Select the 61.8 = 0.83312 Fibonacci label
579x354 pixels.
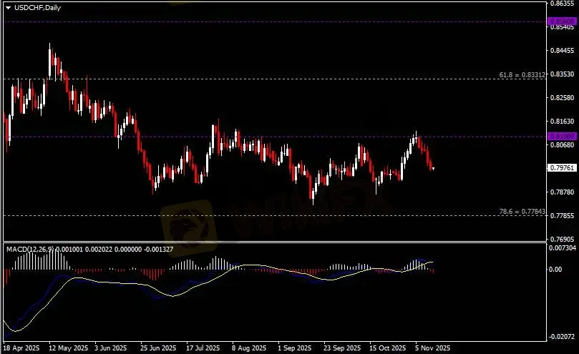tap(522, 74)
